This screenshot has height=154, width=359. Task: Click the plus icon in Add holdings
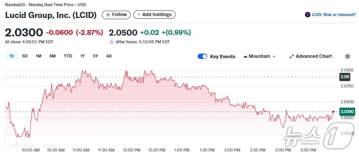coord(139,15)
